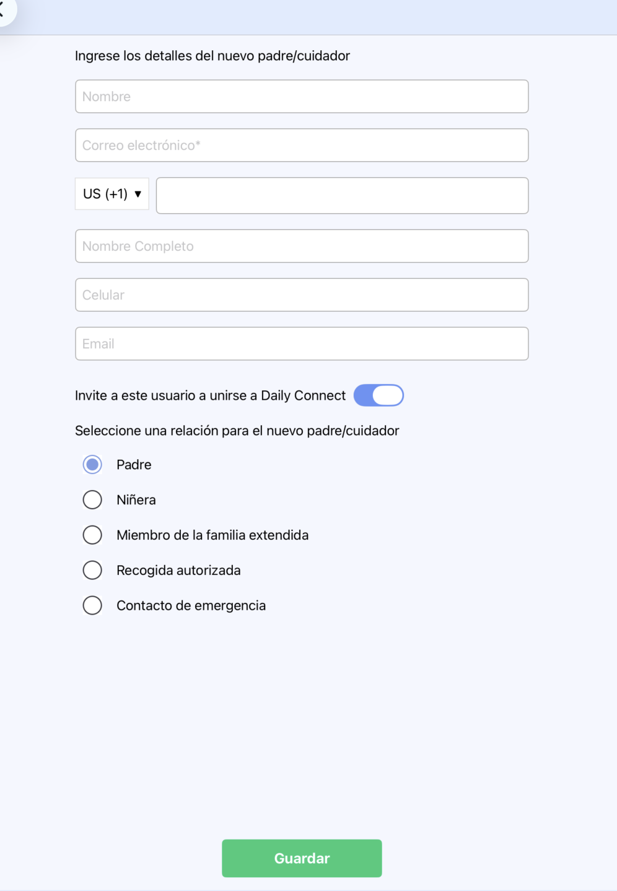Click the Contacto de emergencia label

pos(191,605)
